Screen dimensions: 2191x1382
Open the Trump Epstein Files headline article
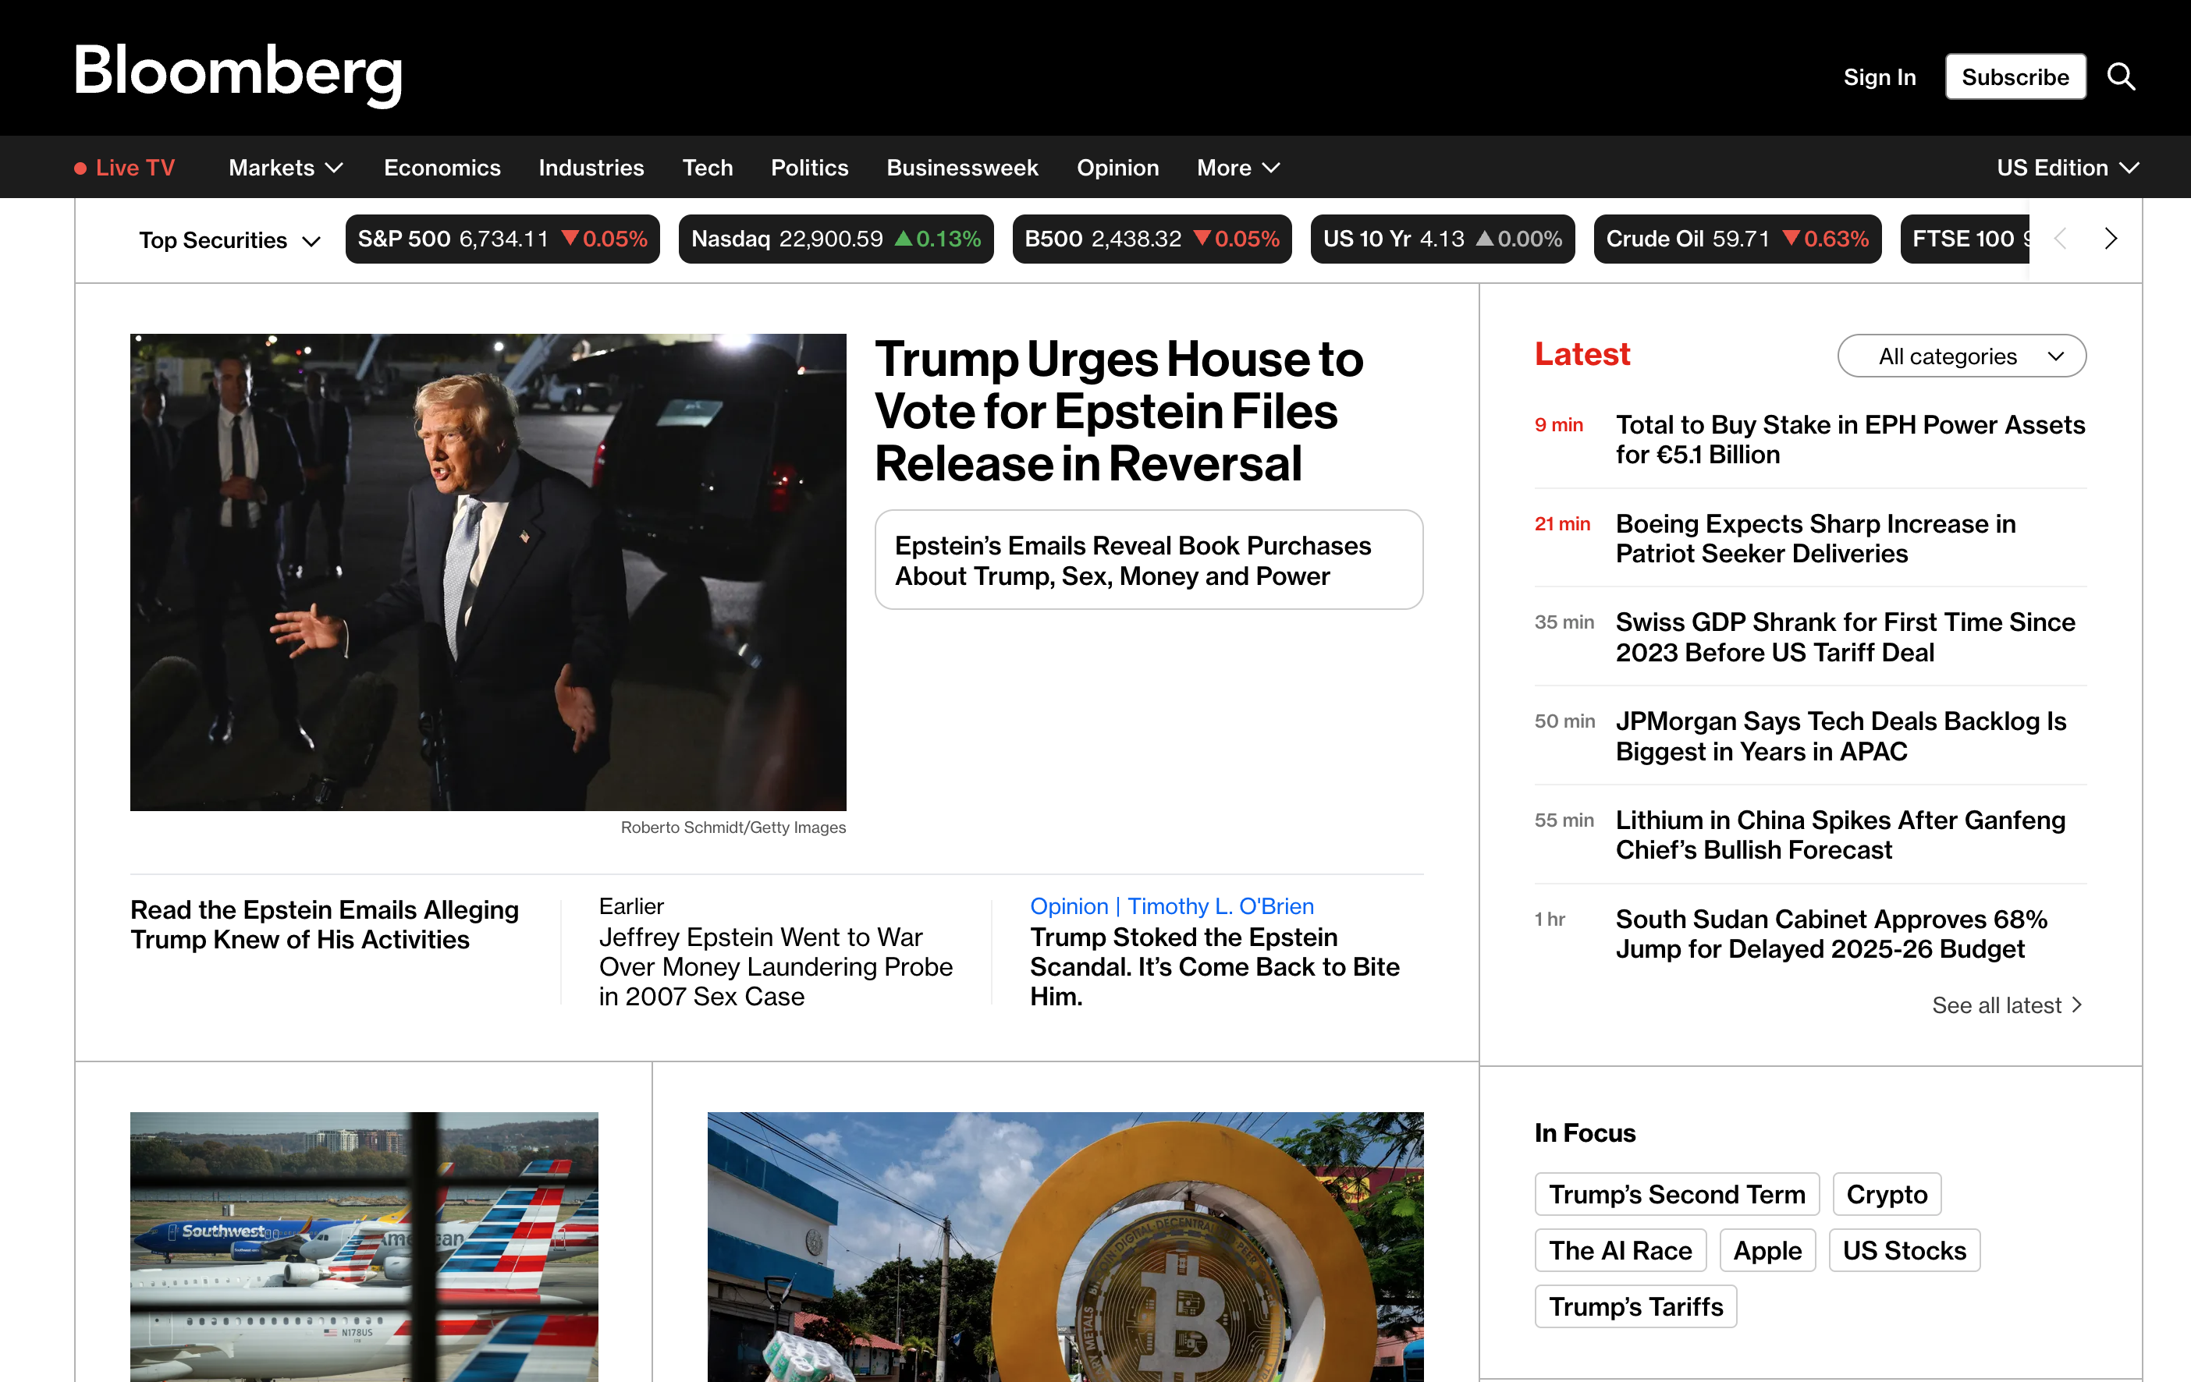[x=1119, y=411]
